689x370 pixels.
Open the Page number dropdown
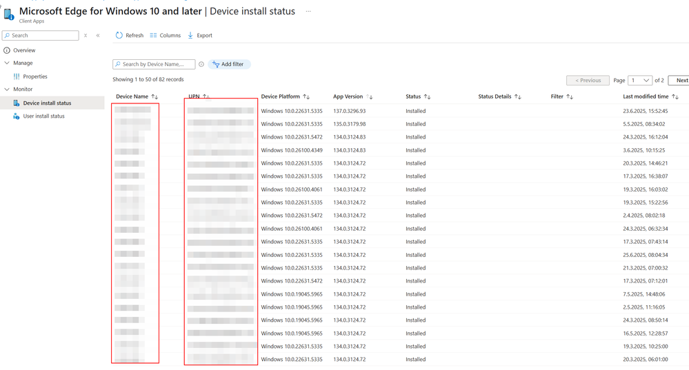coord(640,81)
